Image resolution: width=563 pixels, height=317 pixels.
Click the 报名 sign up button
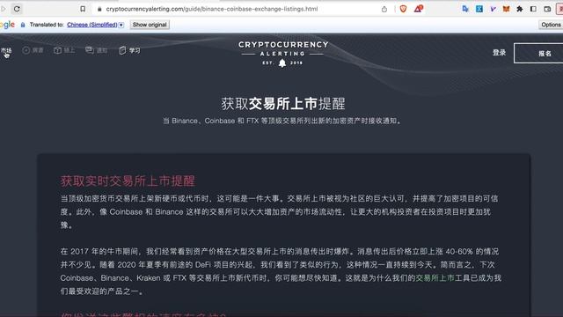(538, 53)
